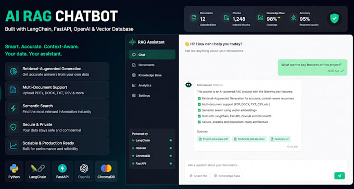Click the '98%' coverage value
Screen dimensions: 354x189
pyautogui.click(x=272, y=19)
